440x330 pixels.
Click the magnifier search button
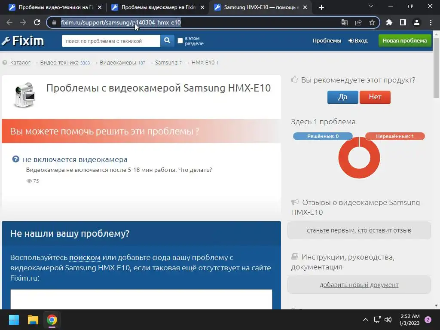coord(167,41)
